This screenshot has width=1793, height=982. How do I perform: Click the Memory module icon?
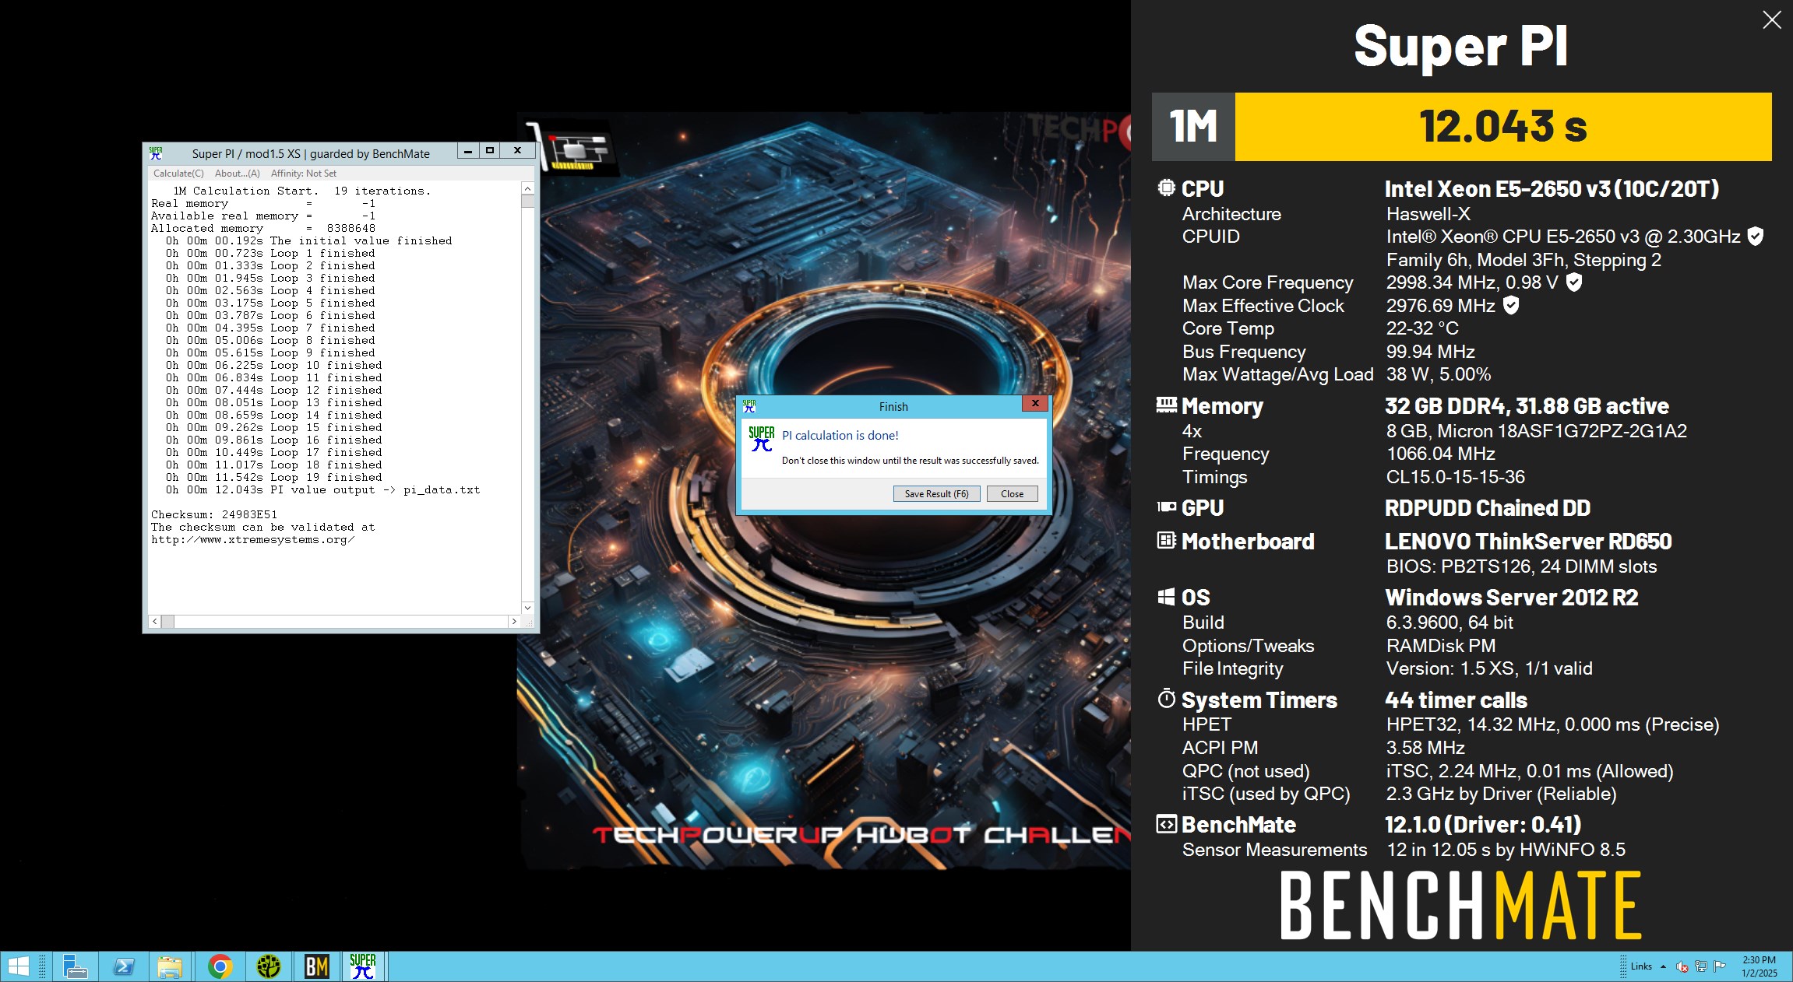click(1166, 404)
